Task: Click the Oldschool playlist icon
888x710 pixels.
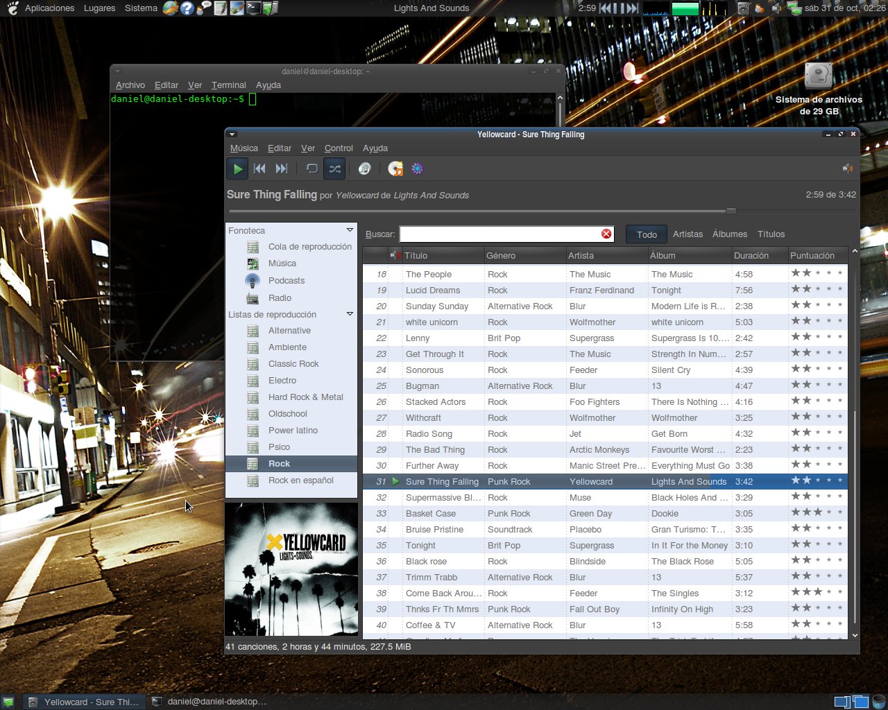Action: 253,414
